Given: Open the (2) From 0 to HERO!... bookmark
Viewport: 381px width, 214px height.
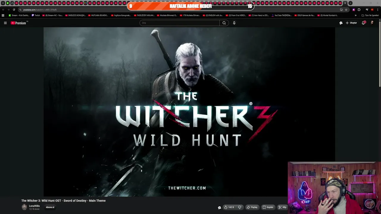Looking at the screenshot, I should click(x=236, y=15).
